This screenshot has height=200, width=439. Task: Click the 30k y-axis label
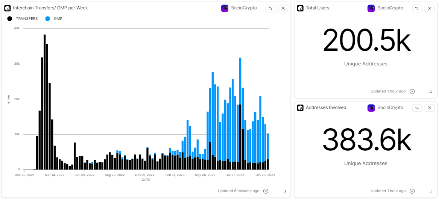click(x=17, y=64)
